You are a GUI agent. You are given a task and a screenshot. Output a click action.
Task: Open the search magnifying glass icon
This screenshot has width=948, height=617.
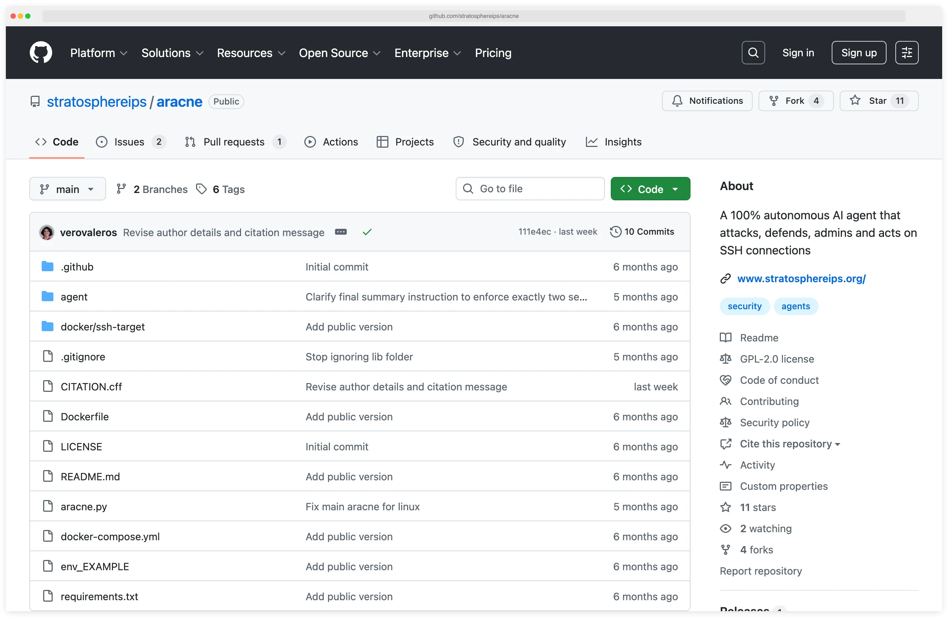point(753,52)
